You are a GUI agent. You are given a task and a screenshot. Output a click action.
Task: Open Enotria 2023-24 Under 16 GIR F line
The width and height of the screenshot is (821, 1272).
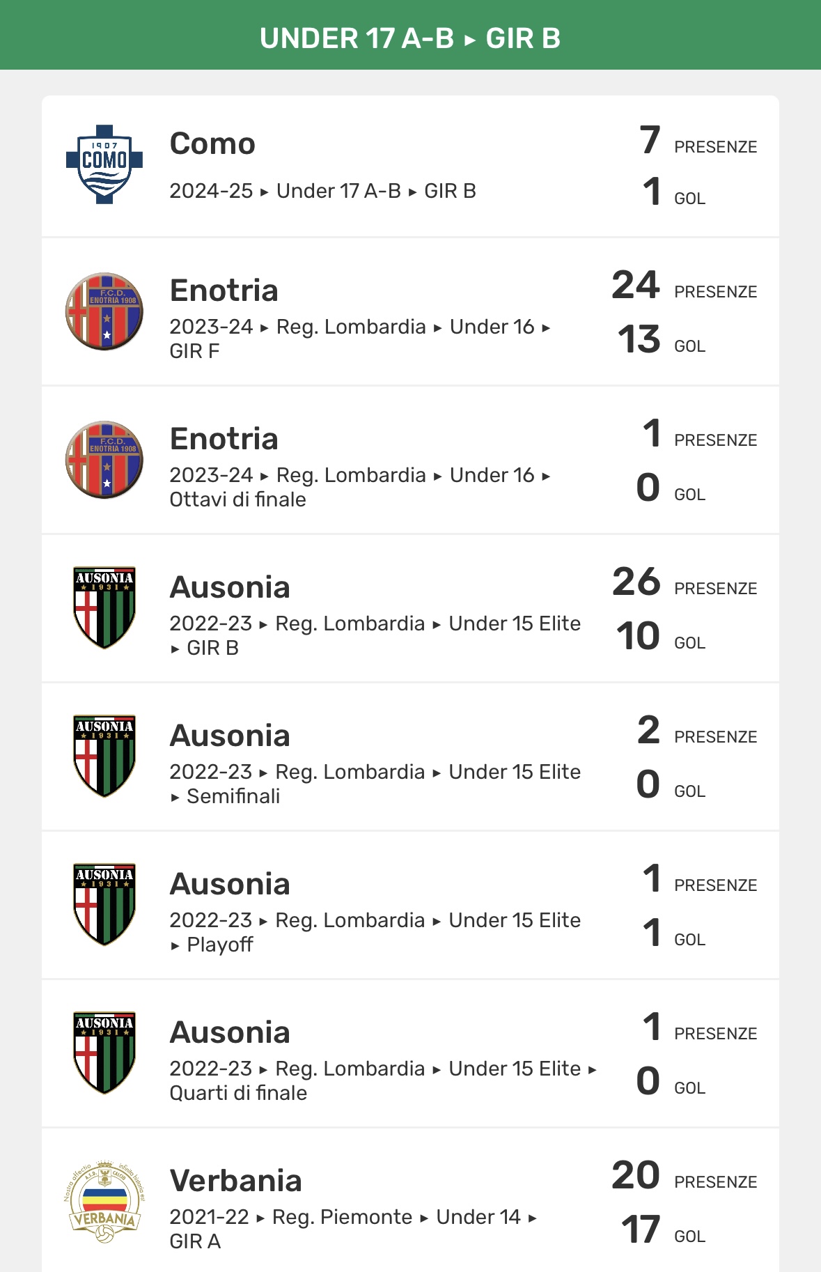tap(359, 339)
